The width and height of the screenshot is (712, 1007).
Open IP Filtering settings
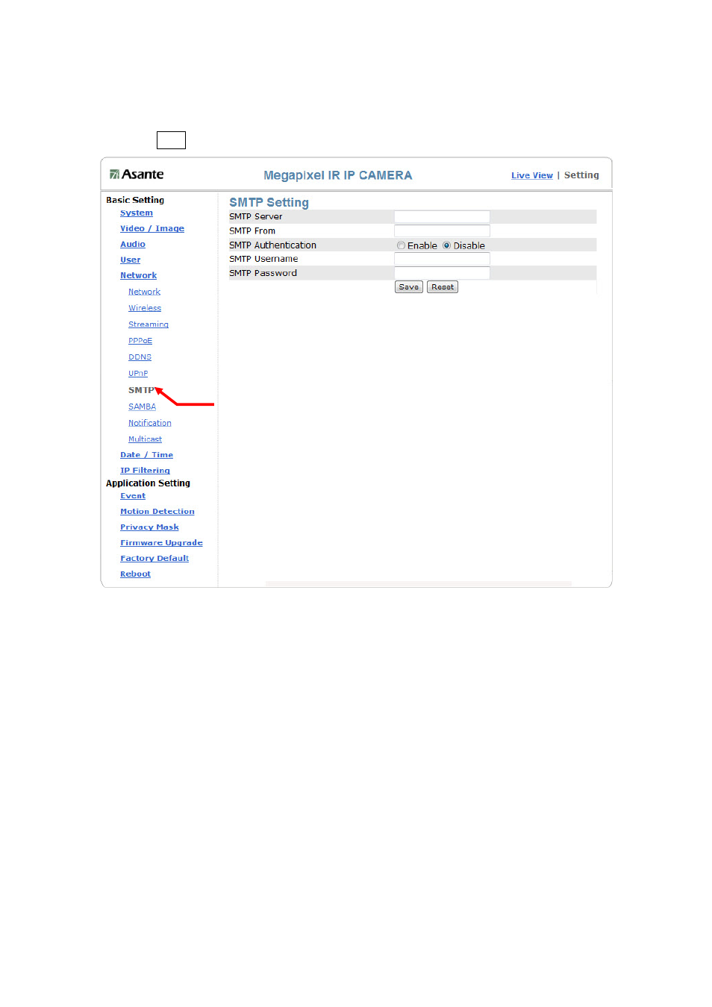(145, 471)
